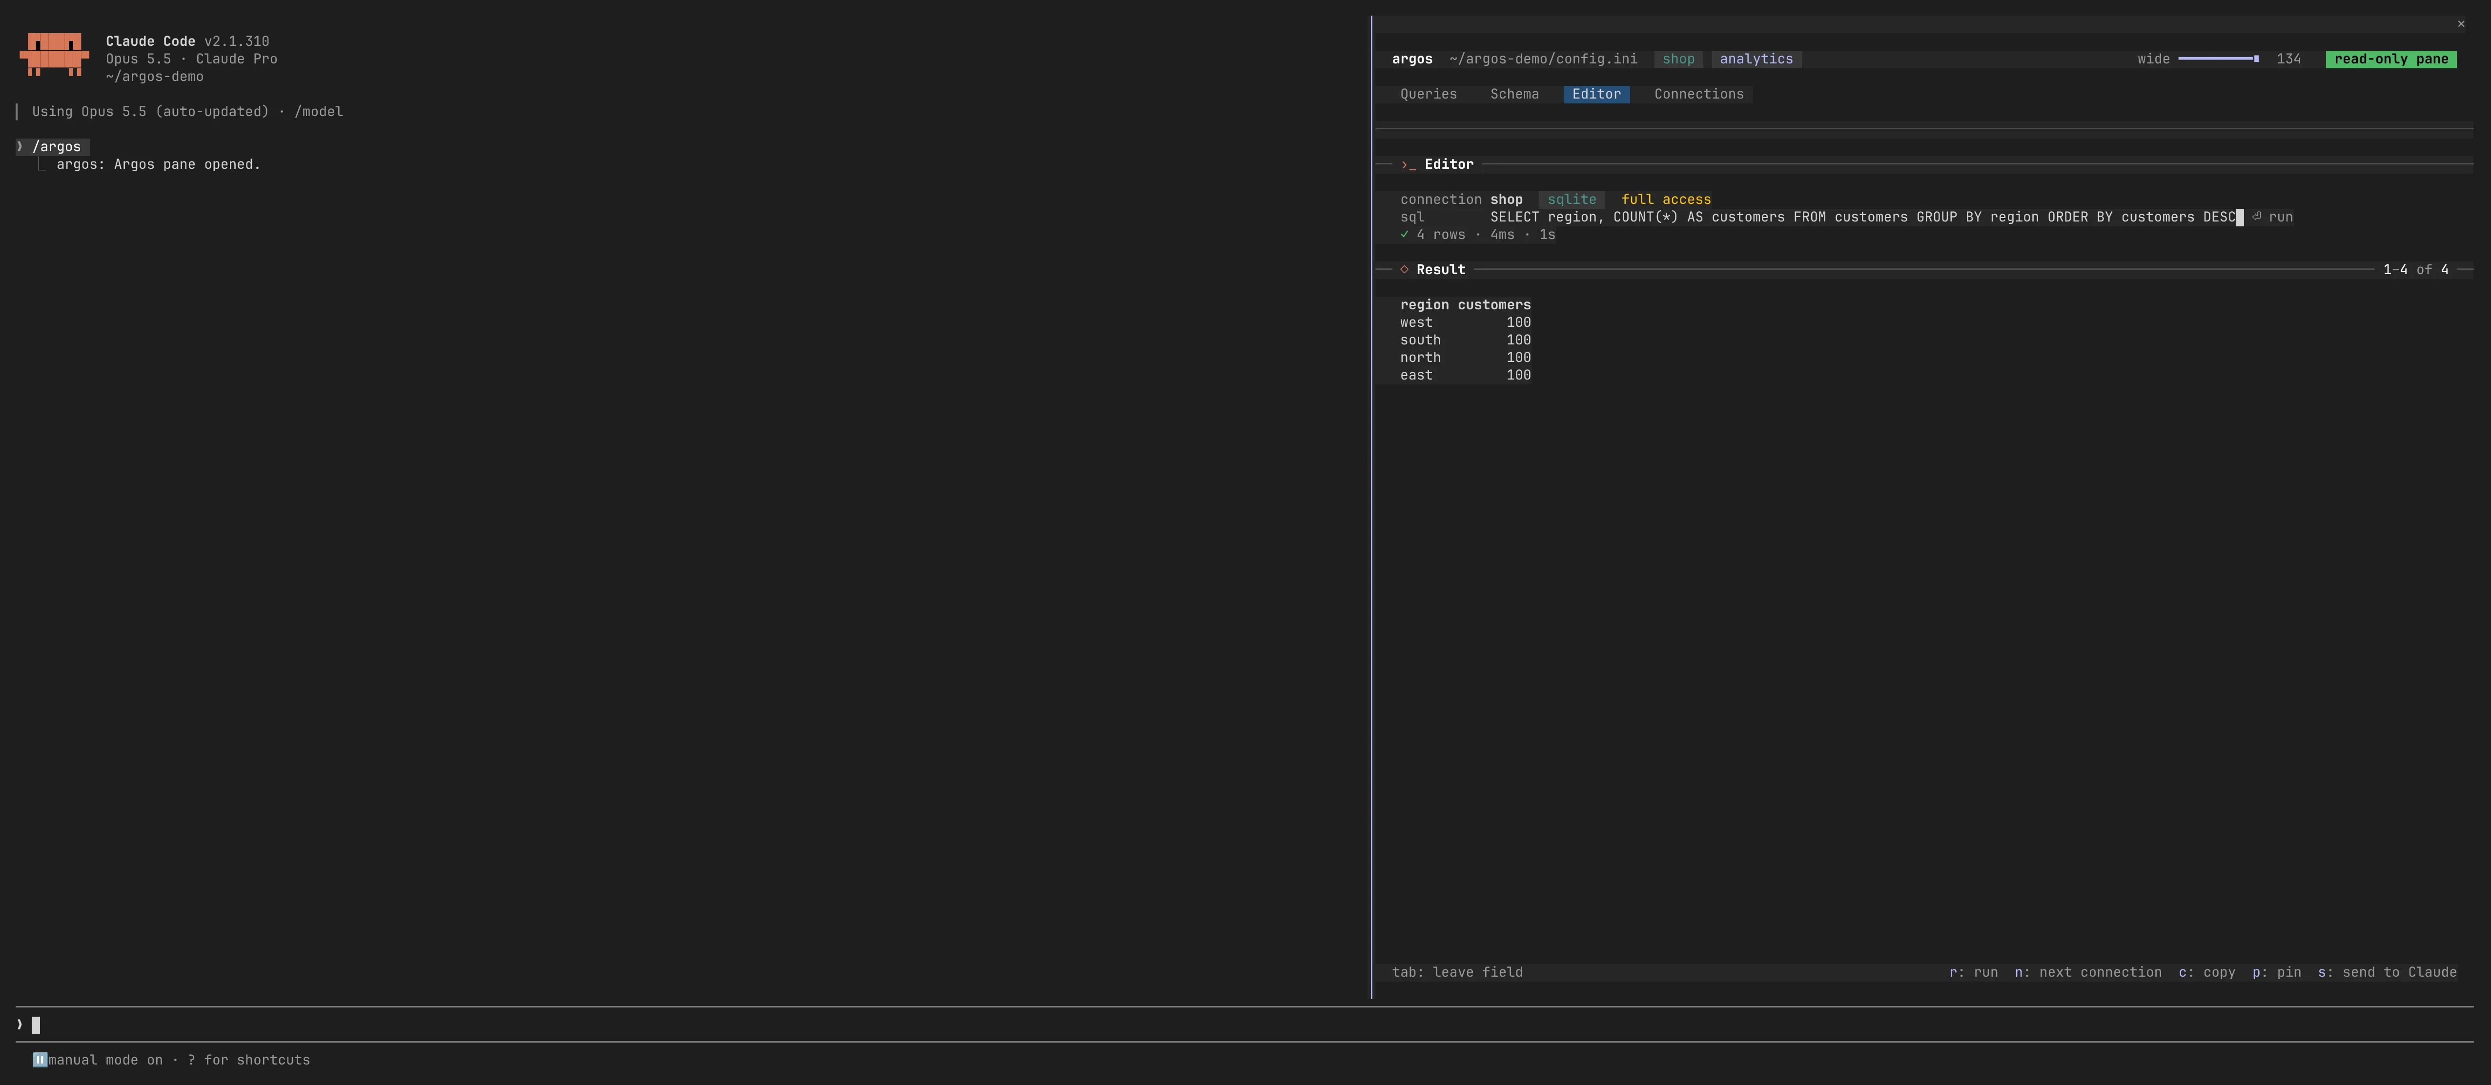Select the east result row
The width and height of the screenshot is (2491, 1085).
[1465, 375]
